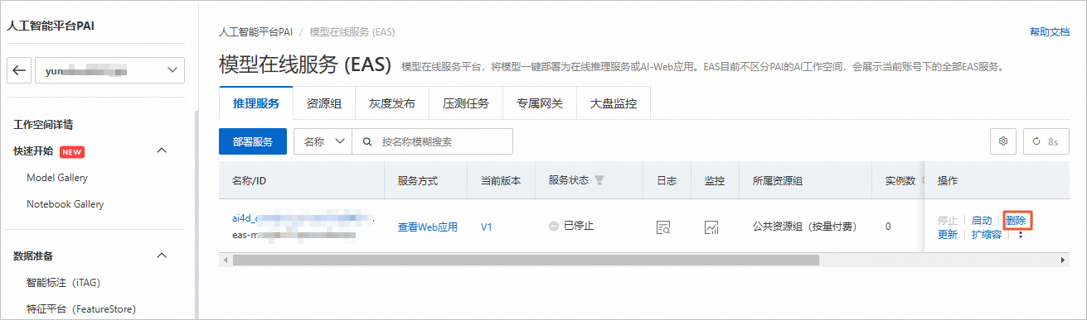Click the 删除 action link
Image resolution: width=1087 pixels, height=320 pixels.
pyautogui.click(x=1016, y=221)
